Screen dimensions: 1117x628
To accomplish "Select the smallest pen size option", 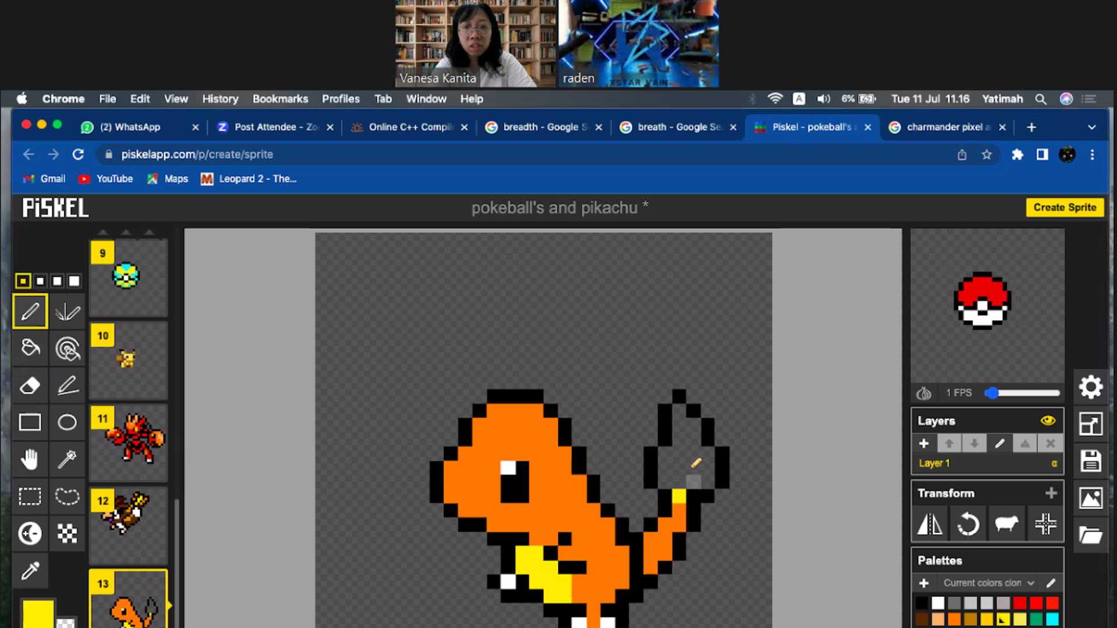I will click(x=23, y=281).
